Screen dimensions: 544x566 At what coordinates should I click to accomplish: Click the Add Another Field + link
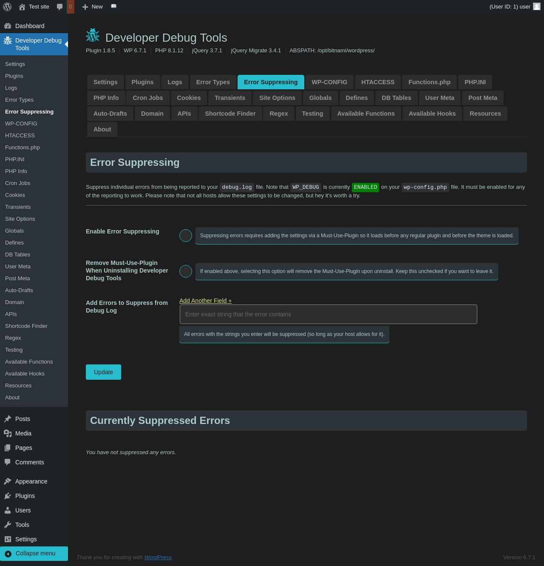coord(205,301)
